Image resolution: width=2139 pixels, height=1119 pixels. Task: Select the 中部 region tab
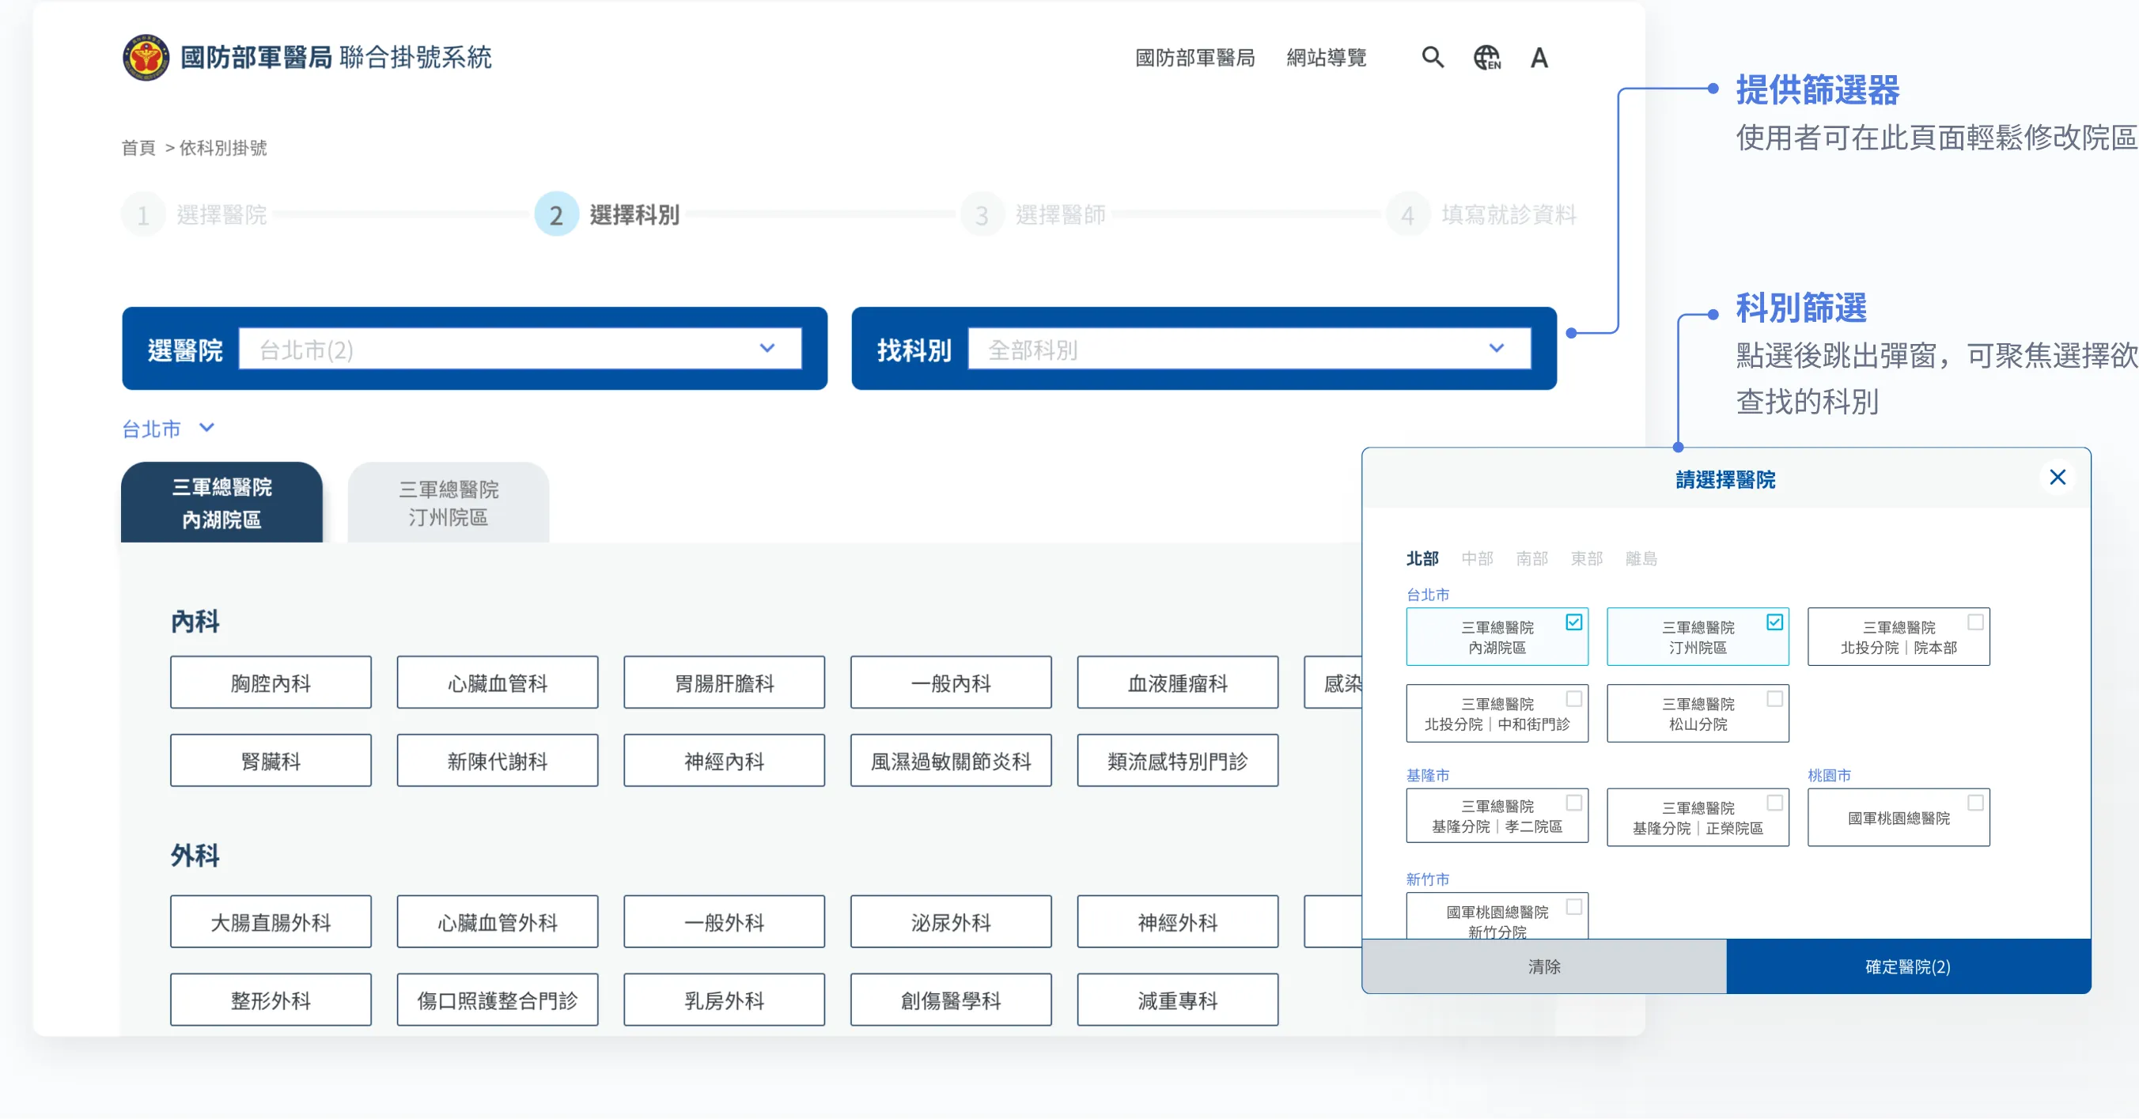(1476, 558)
